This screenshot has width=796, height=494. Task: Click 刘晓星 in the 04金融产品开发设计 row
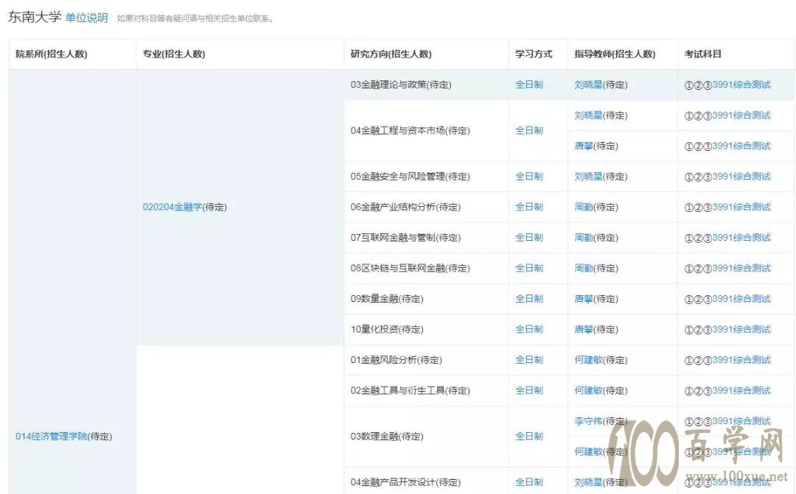click(x=588, y=481)
